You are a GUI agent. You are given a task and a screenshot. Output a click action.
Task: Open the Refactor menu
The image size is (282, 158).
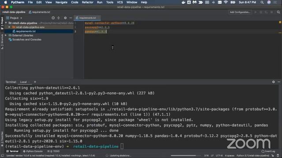click(x=87, y=2)
